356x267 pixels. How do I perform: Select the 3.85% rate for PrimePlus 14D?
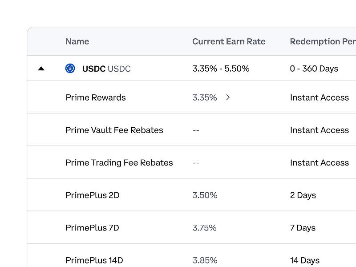coord(204,260)
